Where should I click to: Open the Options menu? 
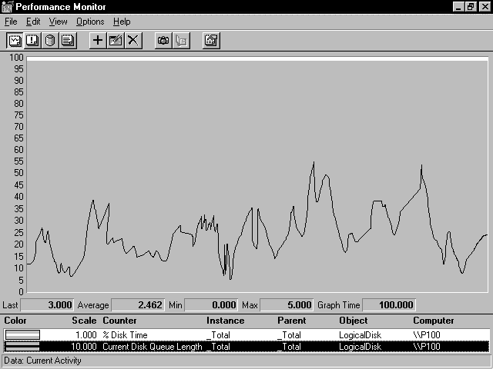point(90,22)
